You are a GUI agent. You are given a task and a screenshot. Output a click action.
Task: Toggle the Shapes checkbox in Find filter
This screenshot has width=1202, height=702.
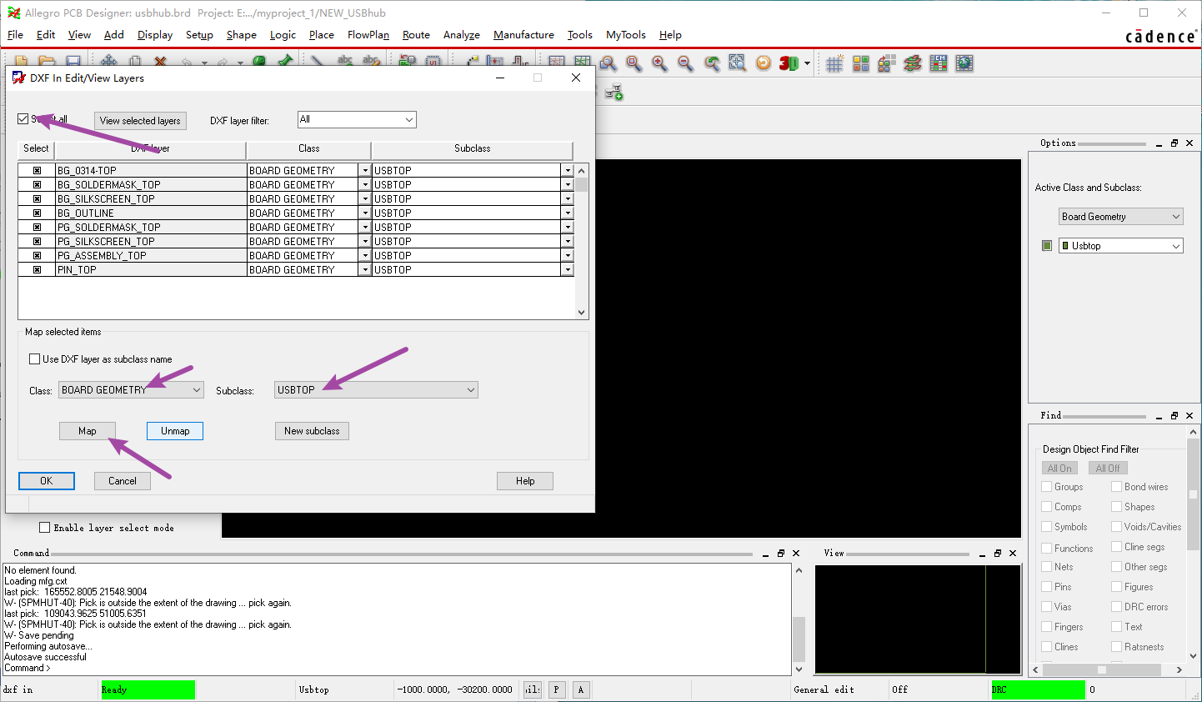pyautogui.click(x=1117, y=506)
